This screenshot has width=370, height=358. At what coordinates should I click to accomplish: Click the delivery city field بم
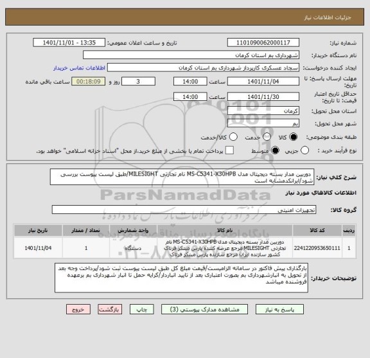pos(263,123)
